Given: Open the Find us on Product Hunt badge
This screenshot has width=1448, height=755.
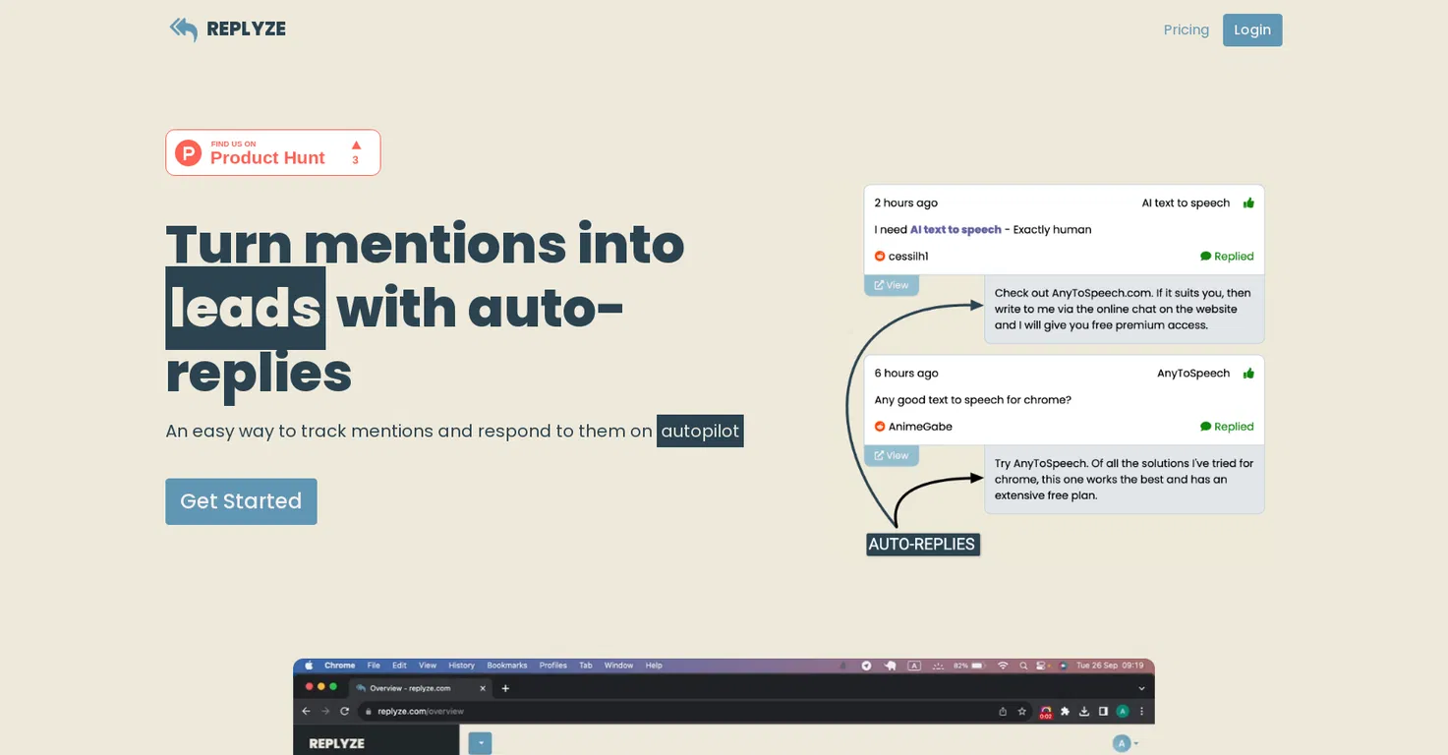Looking at the screenshot, I should pos(273,152).
